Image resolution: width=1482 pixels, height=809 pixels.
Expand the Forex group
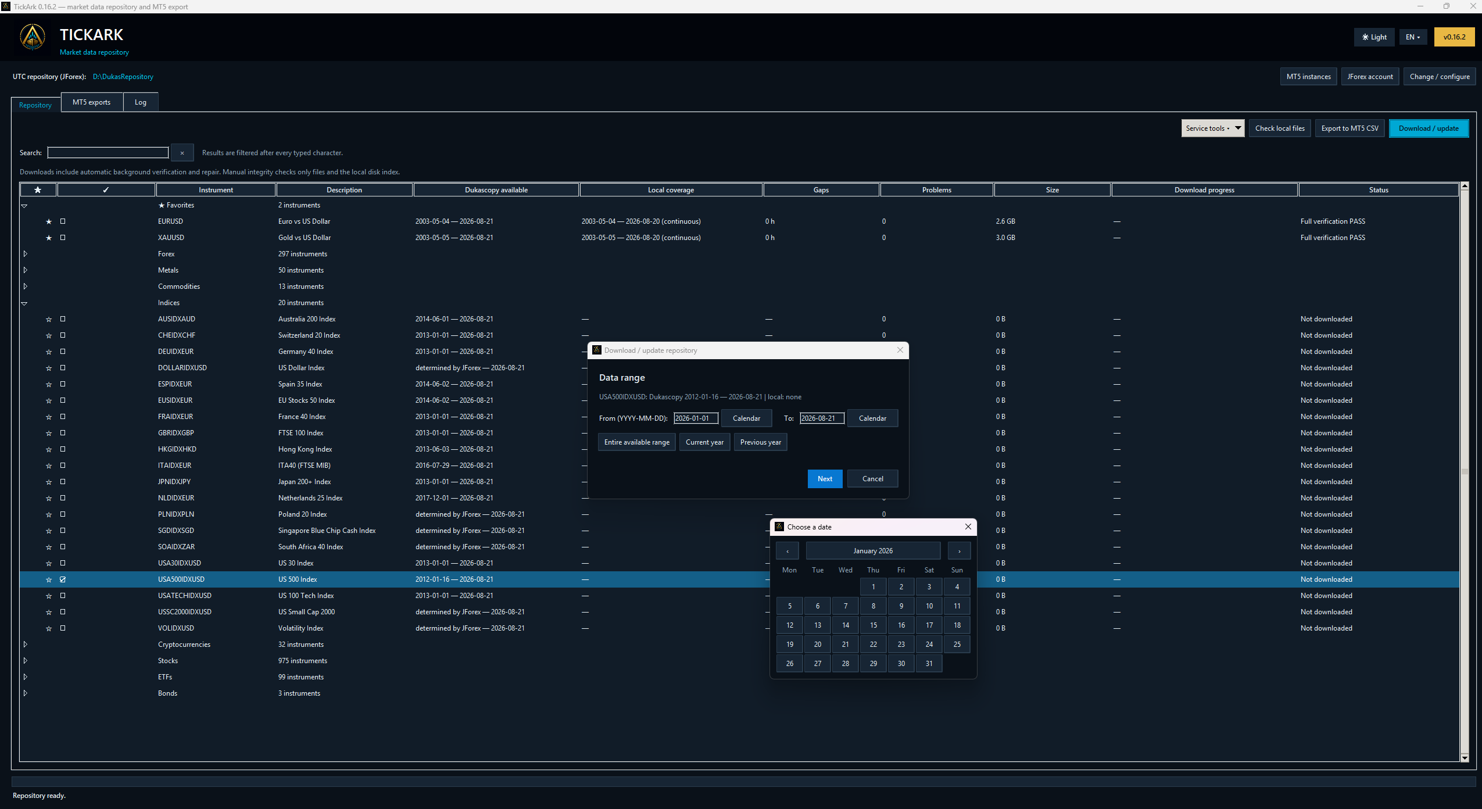coord(25,254)
